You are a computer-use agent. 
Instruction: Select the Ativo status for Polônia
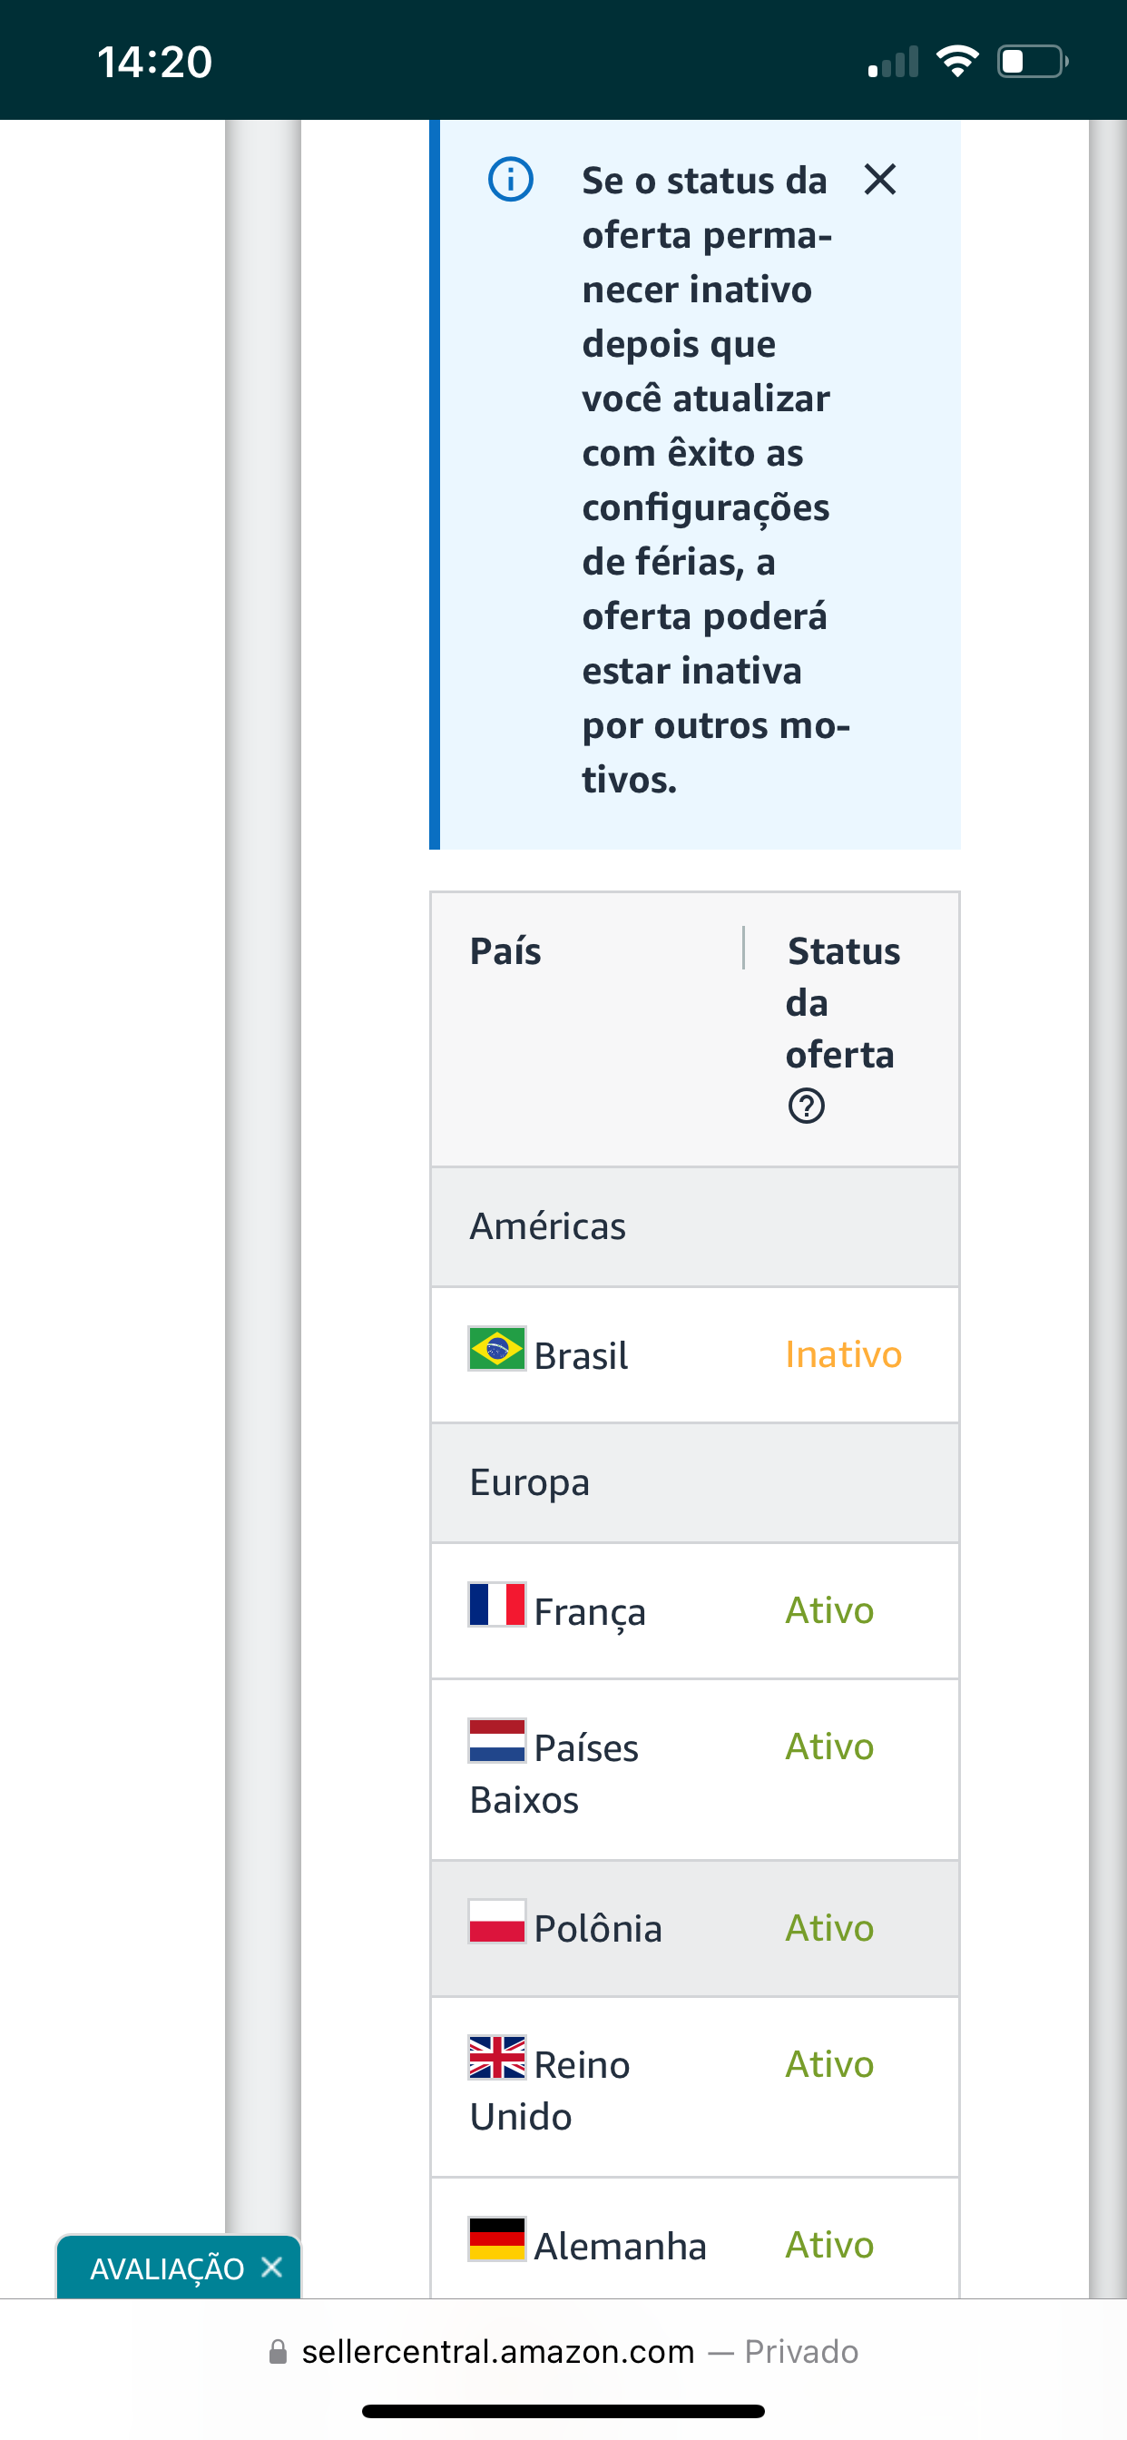pyautogui.click(x=829, y=1927)
